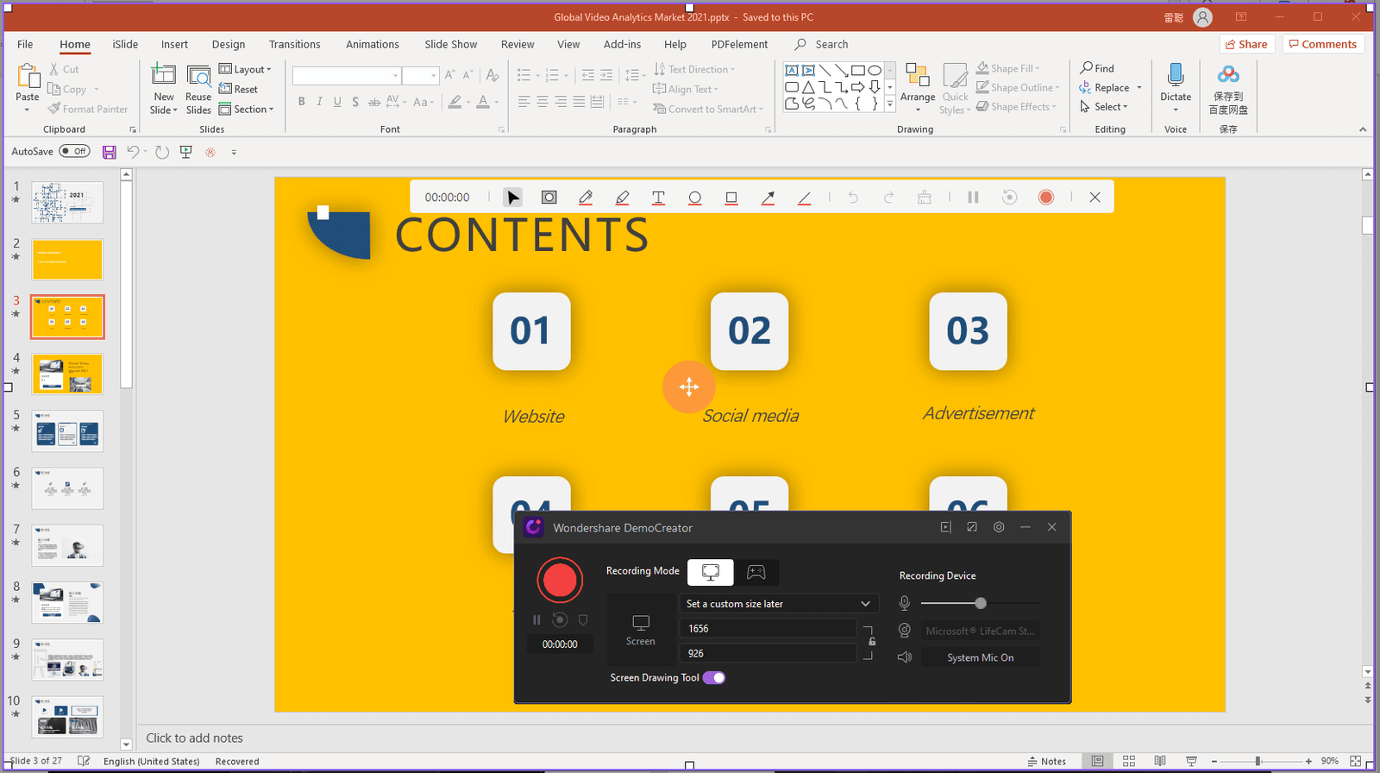Select the text tool in drawing toolbar
Screen dimensions: 1380x773
click(658, 198)
